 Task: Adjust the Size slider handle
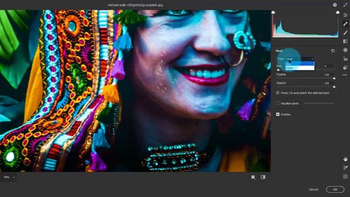point(278,69)
